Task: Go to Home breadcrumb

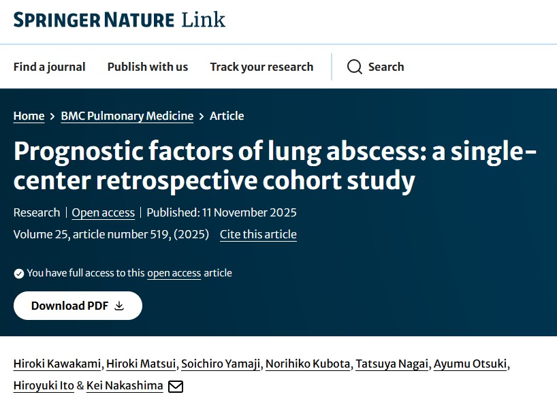Action: [29, 116]
